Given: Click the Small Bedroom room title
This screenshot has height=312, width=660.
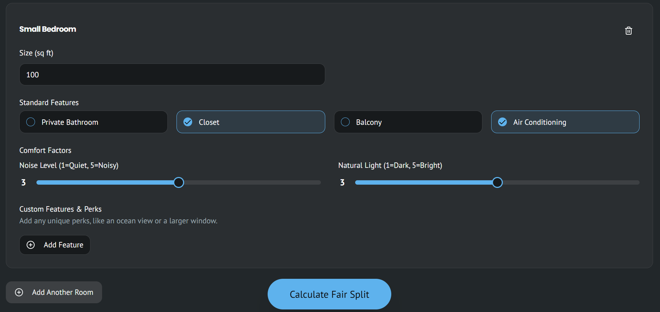Looking at the screenshot, I should [48, 29].
